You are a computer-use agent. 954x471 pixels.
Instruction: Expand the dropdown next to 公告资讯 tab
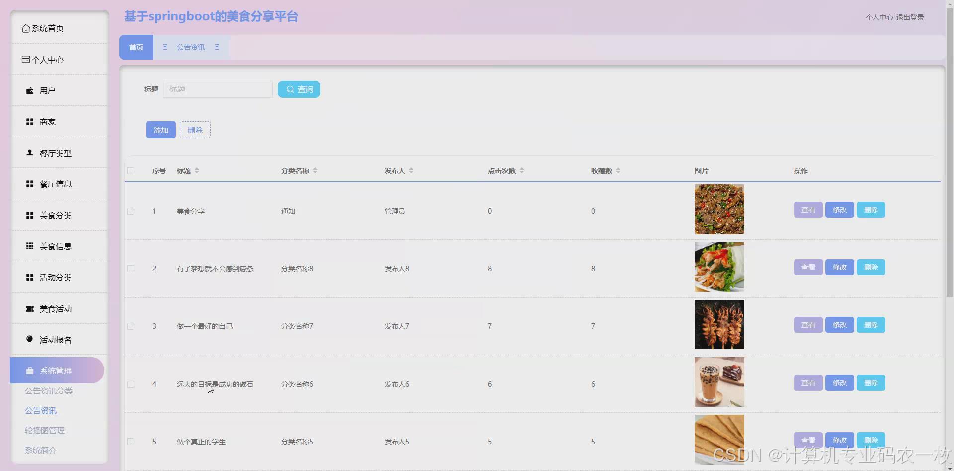pyautogui.click(x=217, y=47)
